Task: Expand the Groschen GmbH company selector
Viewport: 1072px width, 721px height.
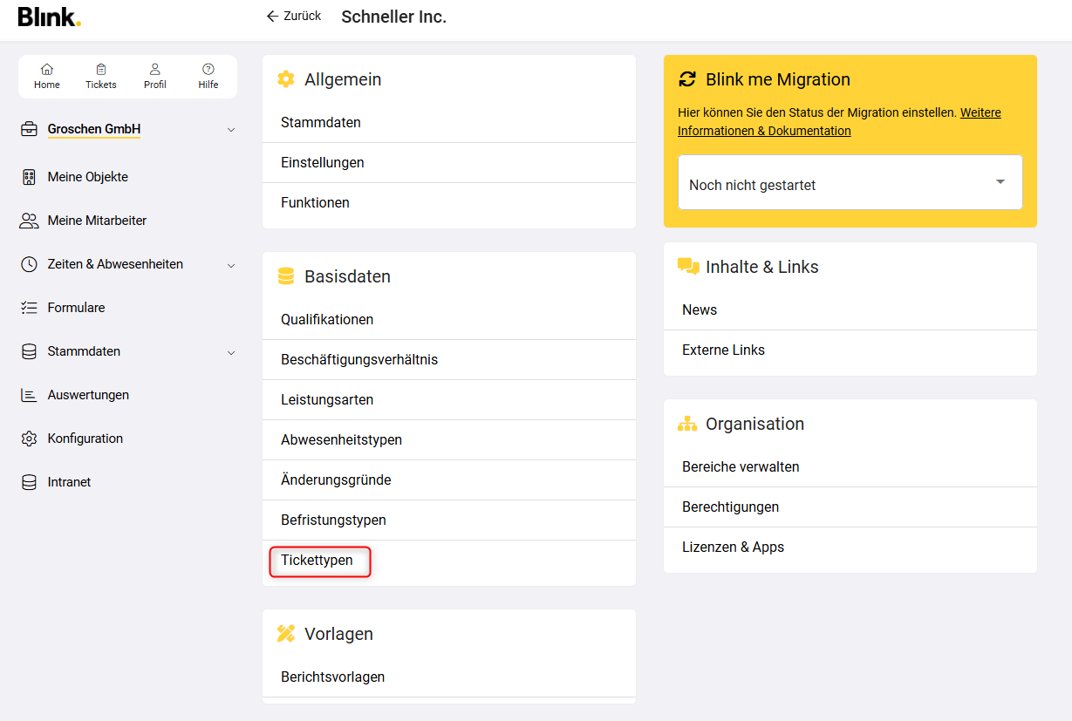Action: pos(231,130)
